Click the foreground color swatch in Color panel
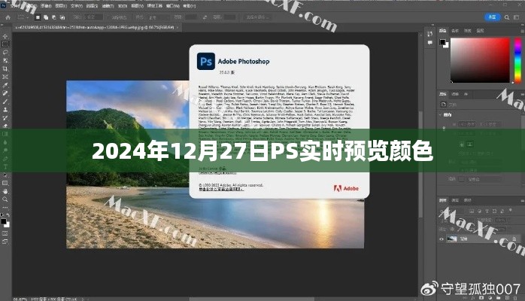 [x=442, y=42]
